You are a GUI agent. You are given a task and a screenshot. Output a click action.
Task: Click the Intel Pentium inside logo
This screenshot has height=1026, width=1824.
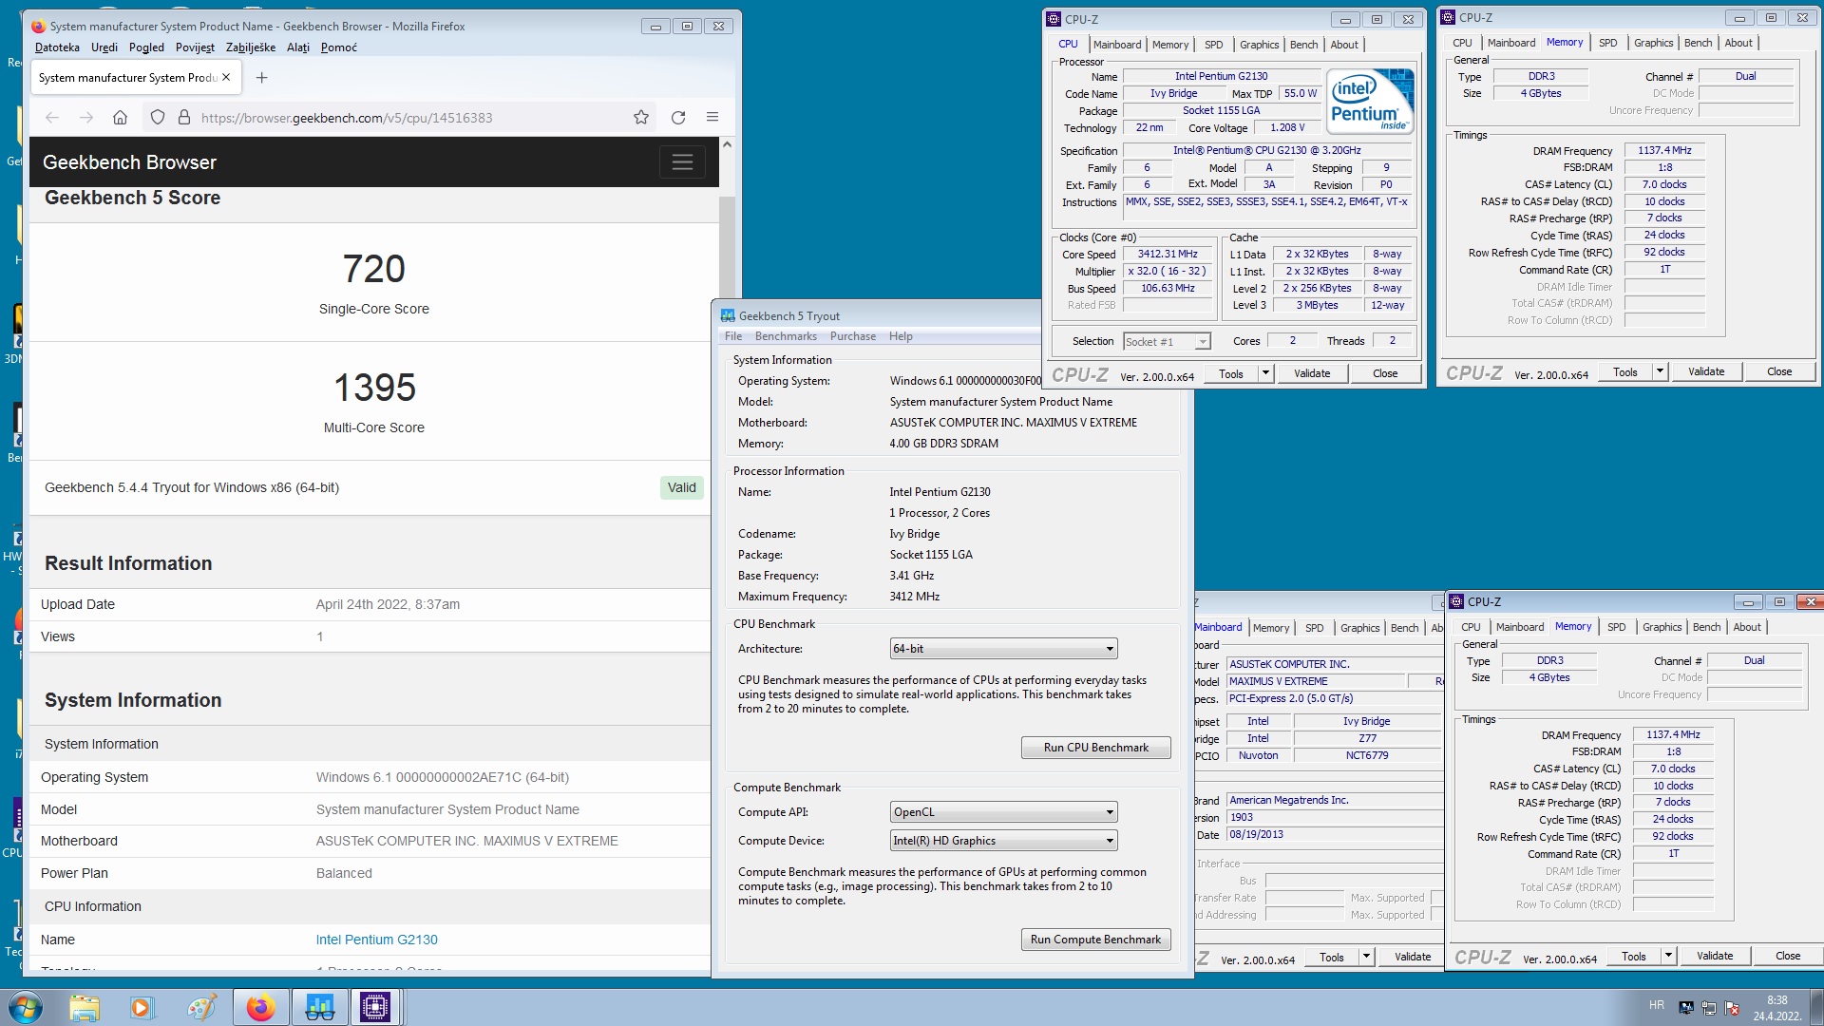pyautogui.click(x=1372, y=102)
